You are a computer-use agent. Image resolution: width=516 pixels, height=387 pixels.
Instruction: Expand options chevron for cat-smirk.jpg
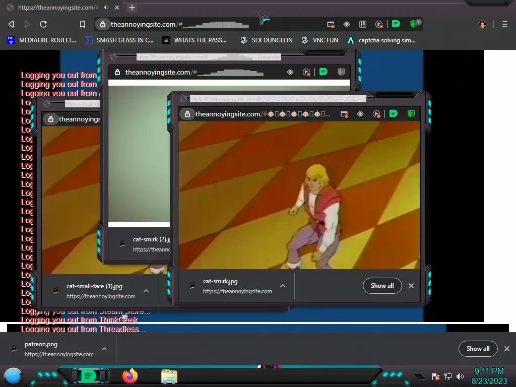283,286
